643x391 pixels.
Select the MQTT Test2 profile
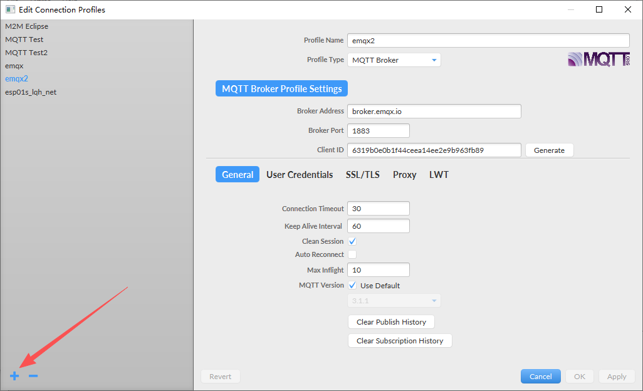[x=26, y=53]
